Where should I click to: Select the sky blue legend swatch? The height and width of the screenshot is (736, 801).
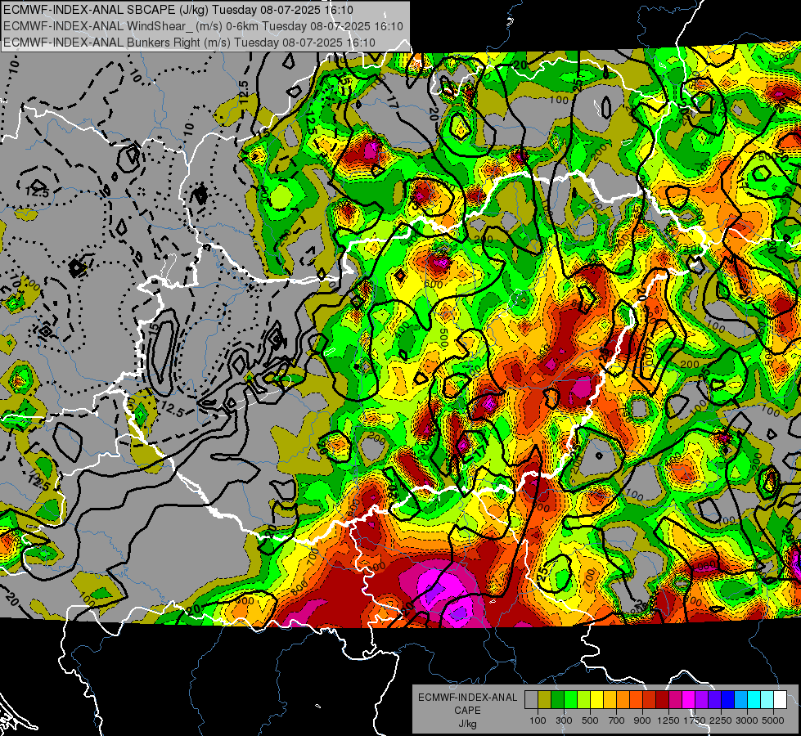pyautogui.click(x=740, y=700)
